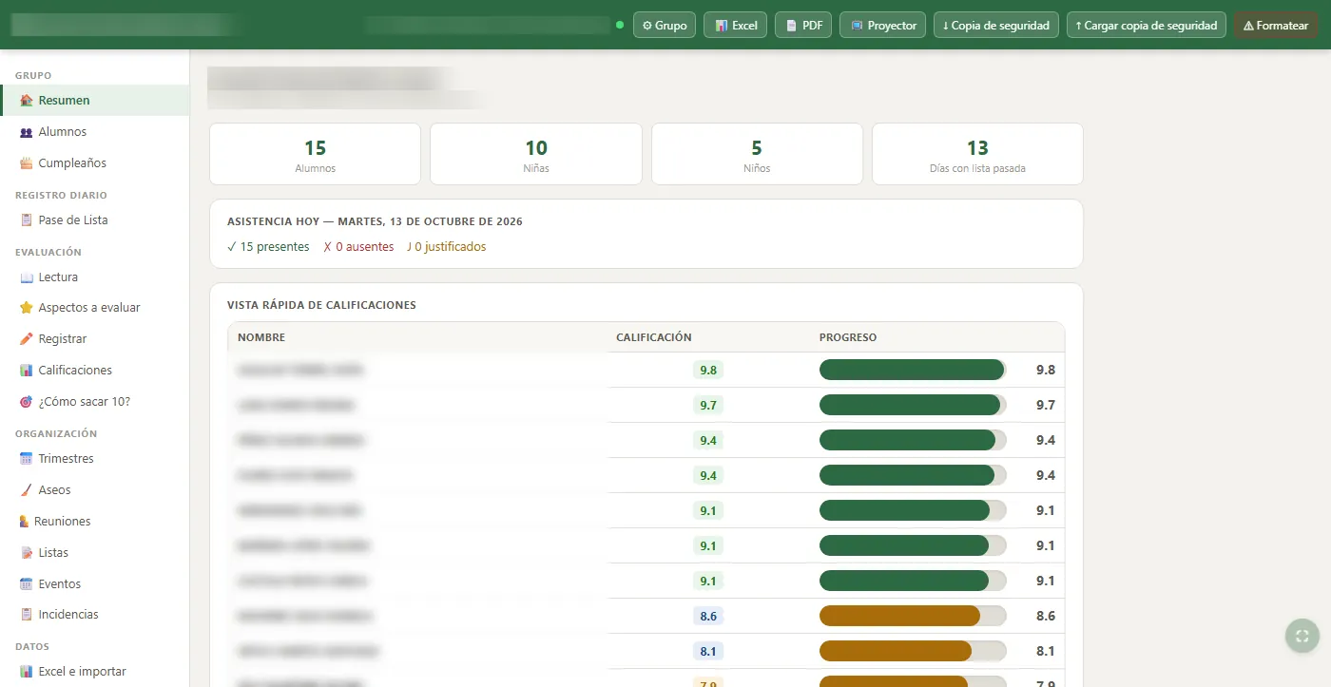Image resolution: width=1331 pixels, height=687 pixels.
Task: Select Trimestres in the sidebar
Action: (x=95, y=459)
